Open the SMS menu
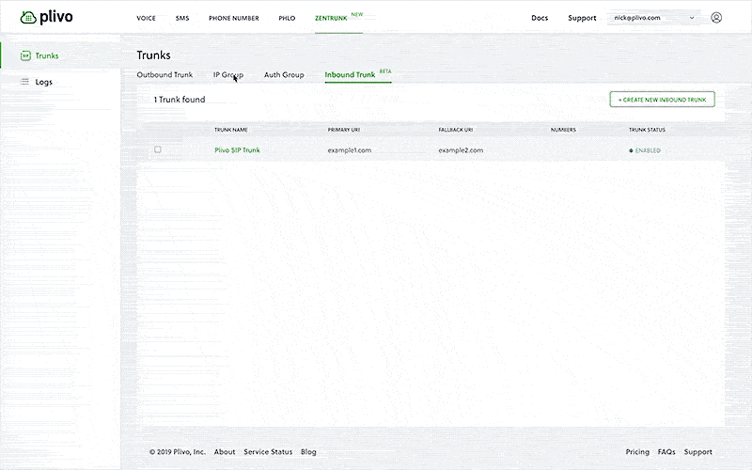 (182, 18)
